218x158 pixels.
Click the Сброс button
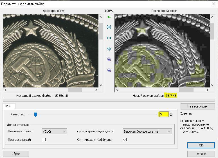pos(16,154)
